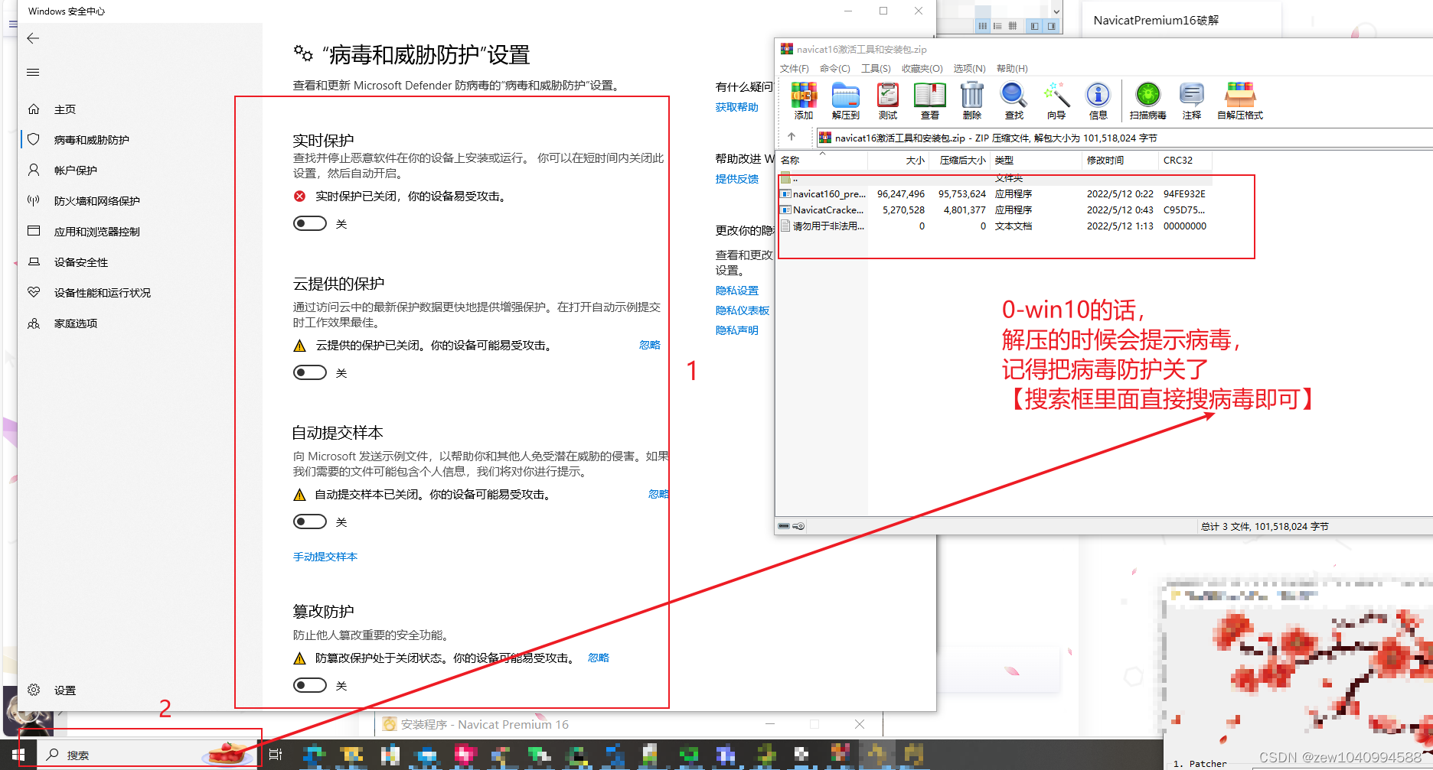Click the Comment (注释) icon

click(1192, 100)
